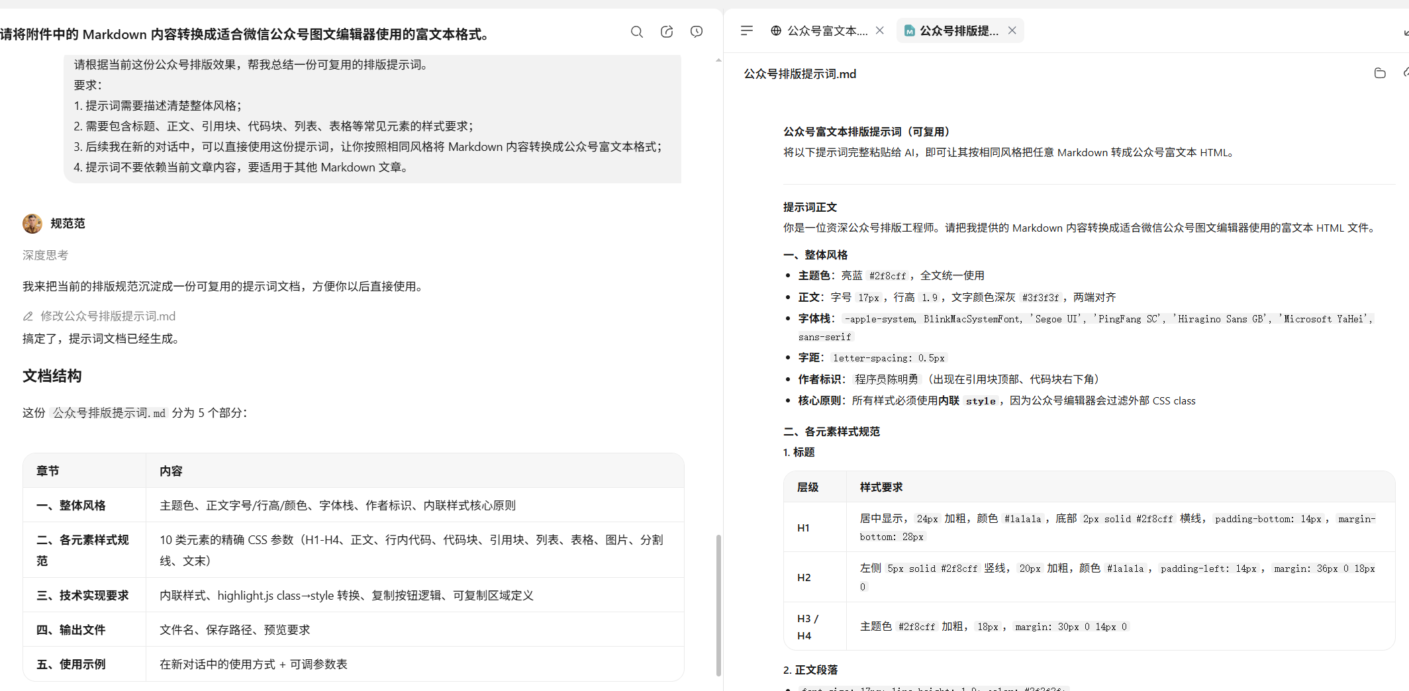Click the 文档结构 heading
This screenshot has height=691, width=1409.
(52, 376)
